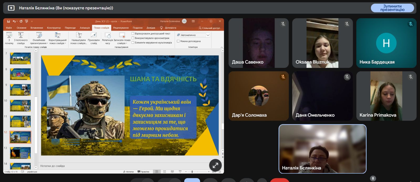Open the 'Автоматично' monitor dropdown
The height and width of the screenshot is (182, 420).
pos(208,35)
